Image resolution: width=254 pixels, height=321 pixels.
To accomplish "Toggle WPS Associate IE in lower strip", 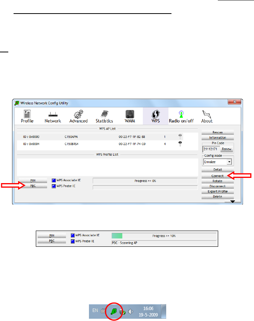I will tap(73, 235).
